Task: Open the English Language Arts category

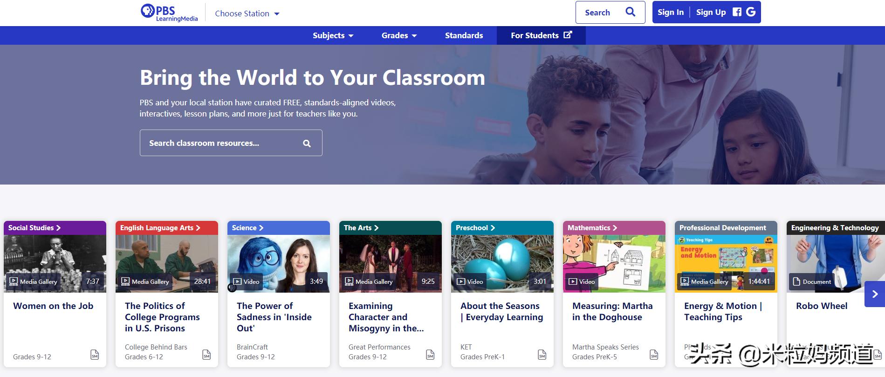Action: click(160, 228)
